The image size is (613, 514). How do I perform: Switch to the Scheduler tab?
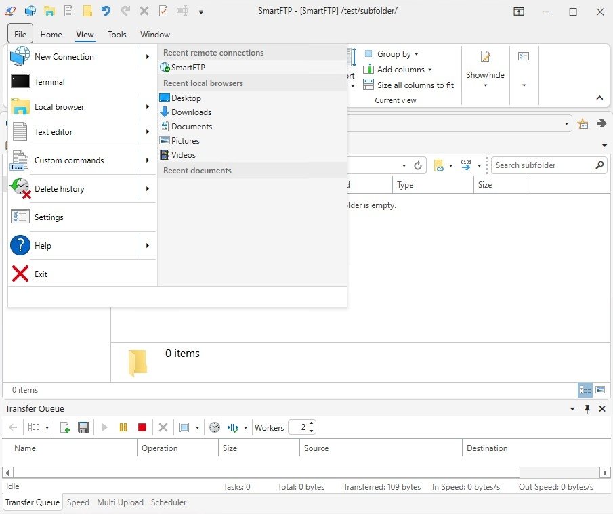click(x=169, y=502)
